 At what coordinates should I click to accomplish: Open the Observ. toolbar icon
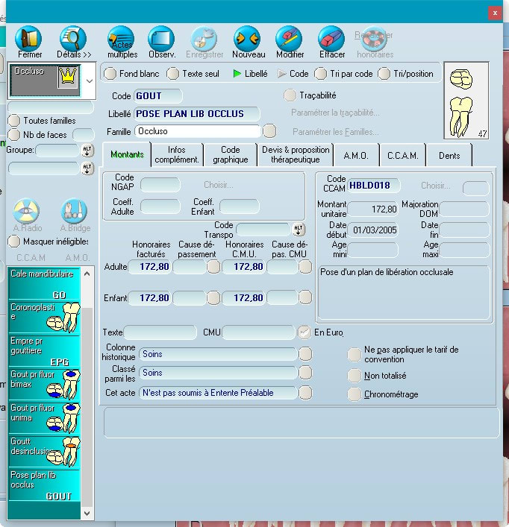point(161,39)
